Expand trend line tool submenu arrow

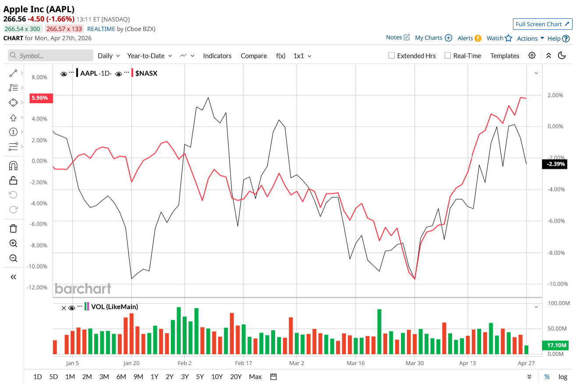(22, 73)
